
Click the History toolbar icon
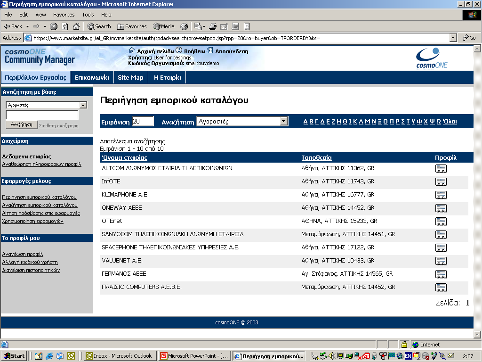pyautogui.click(x=184, y=26)
